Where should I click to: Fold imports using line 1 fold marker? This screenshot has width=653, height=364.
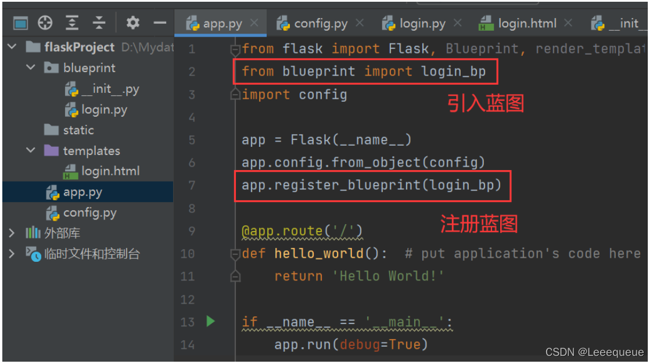point(235,49)
